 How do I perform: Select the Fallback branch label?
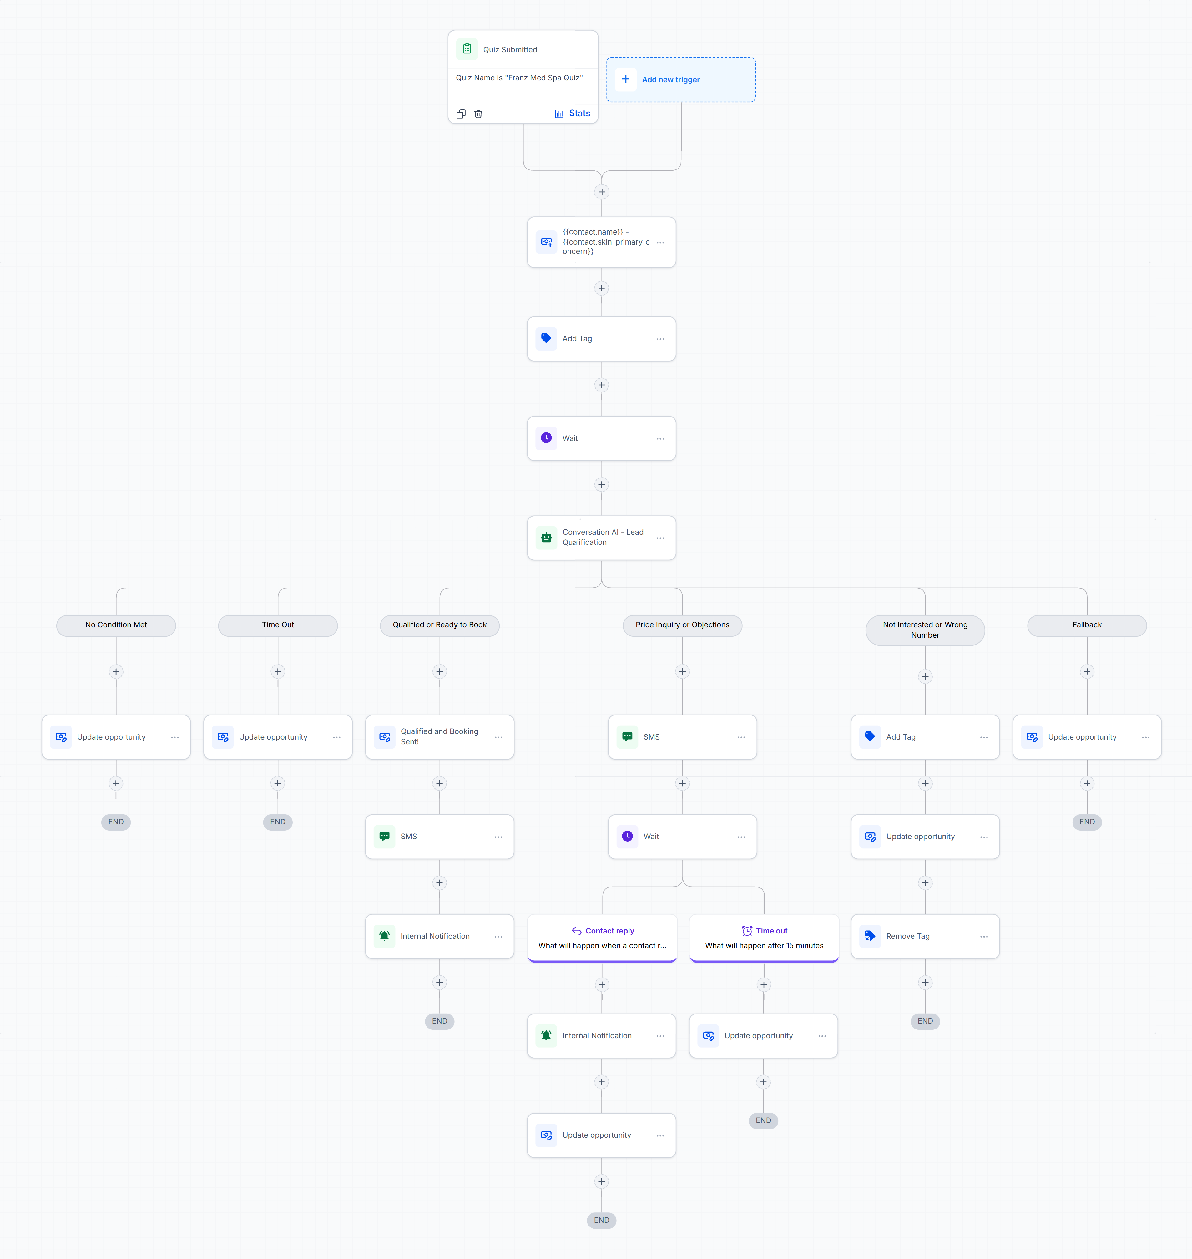[1087, 625]
